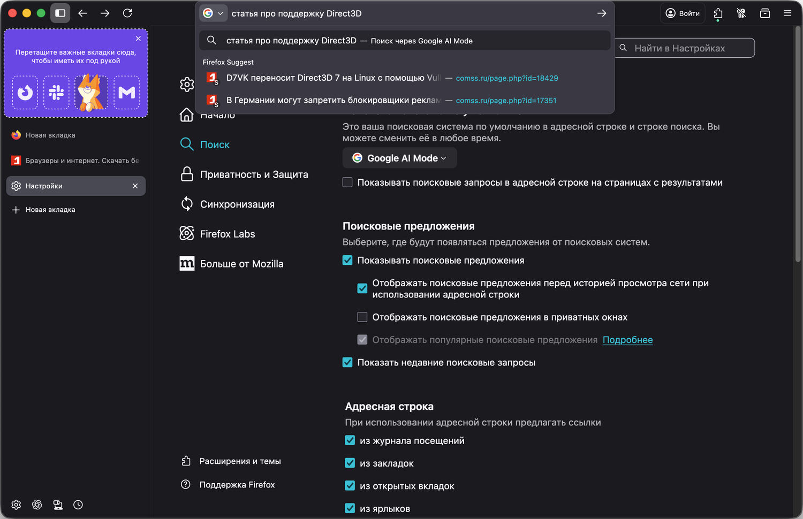Enable showing search terms in address bar

[x=347, y=182]
